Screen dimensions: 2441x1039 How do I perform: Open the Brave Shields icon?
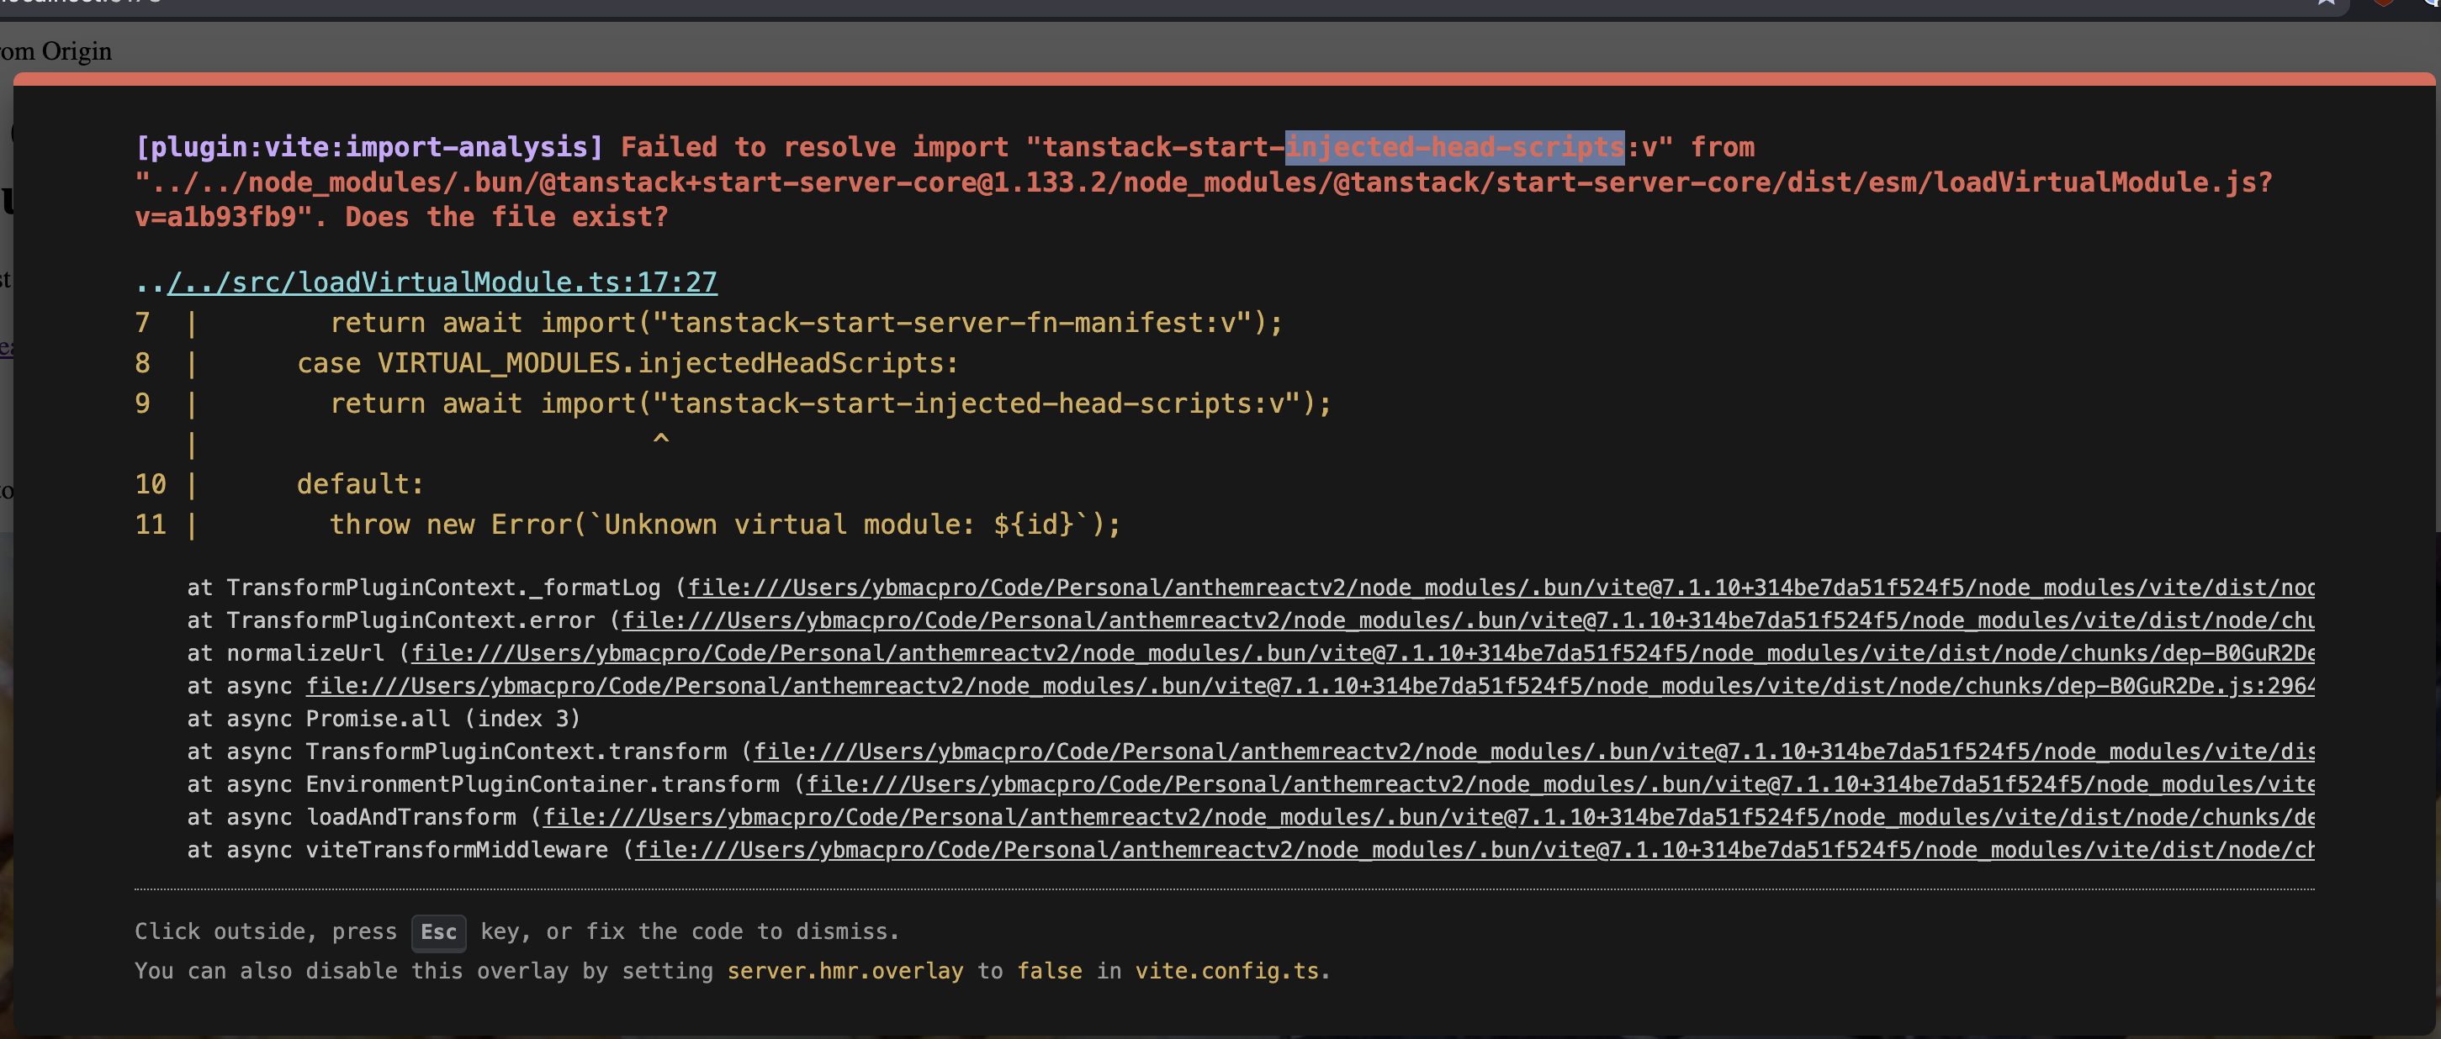coord(2382,3)
